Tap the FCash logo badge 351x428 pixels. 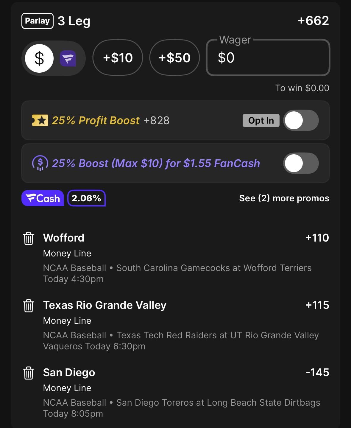[43, 198]
